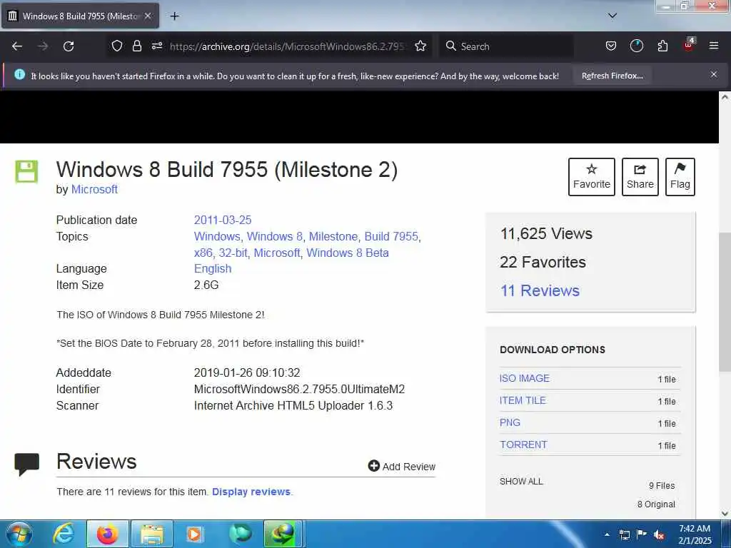This screenshot has height=548, width=731.
Task: Open the Microsoft creator link
Action: click(x=94, y=190)
